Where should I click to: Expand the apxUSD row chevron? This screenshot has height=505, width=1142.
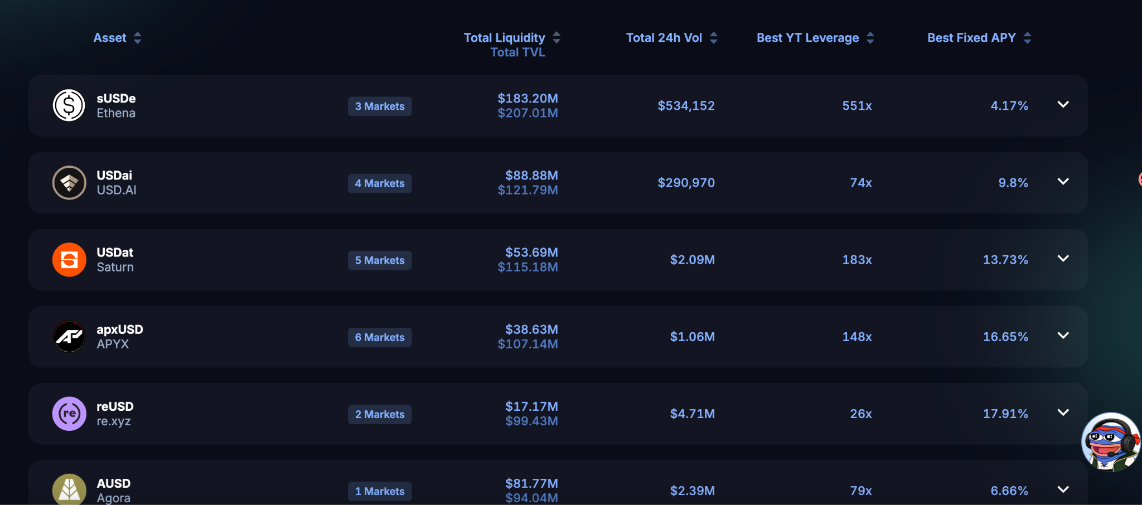click(x=1063, y=336)
